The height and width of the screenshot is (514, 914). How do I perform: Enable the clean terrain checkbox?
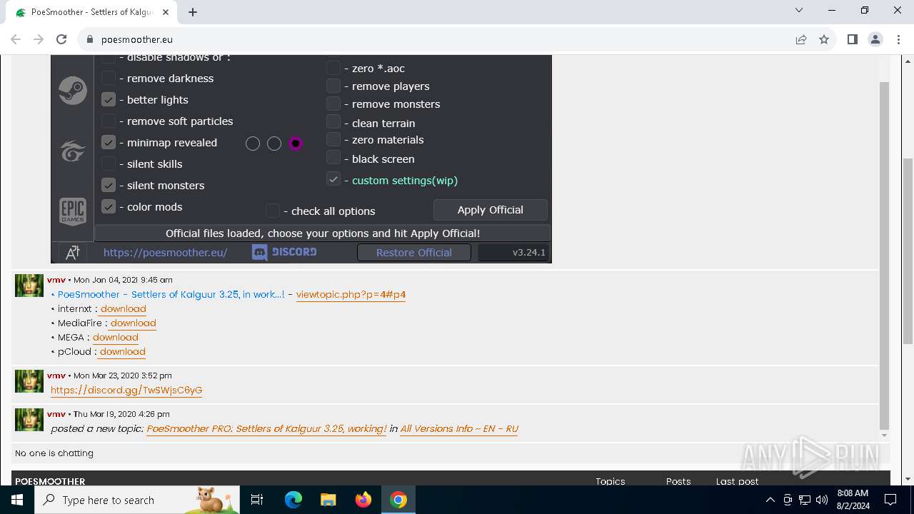333,122
